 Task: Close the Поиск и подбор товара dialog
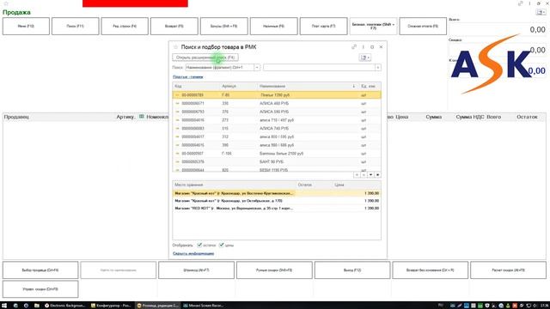pyautogui.click(x=381, y=47)
